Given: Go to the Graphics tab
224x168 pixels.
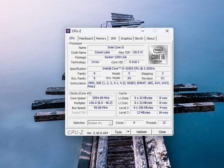Looking at the screenshot, I should tap(126, 38).
